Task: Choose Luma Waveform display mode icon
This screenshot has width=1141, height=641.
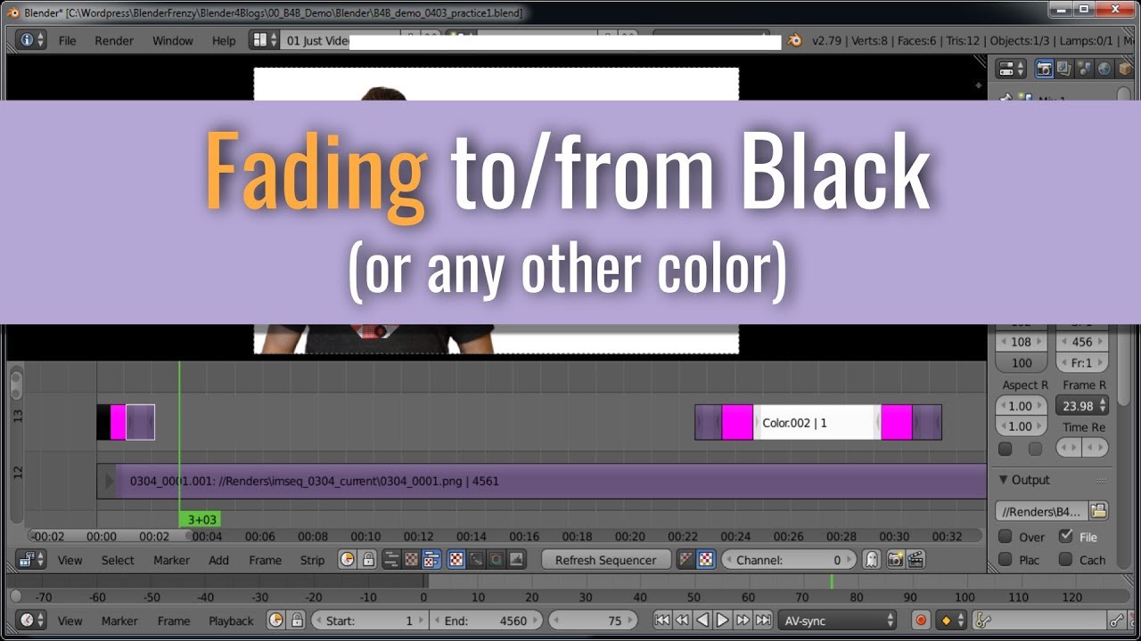Action: [x=477, y=560]
